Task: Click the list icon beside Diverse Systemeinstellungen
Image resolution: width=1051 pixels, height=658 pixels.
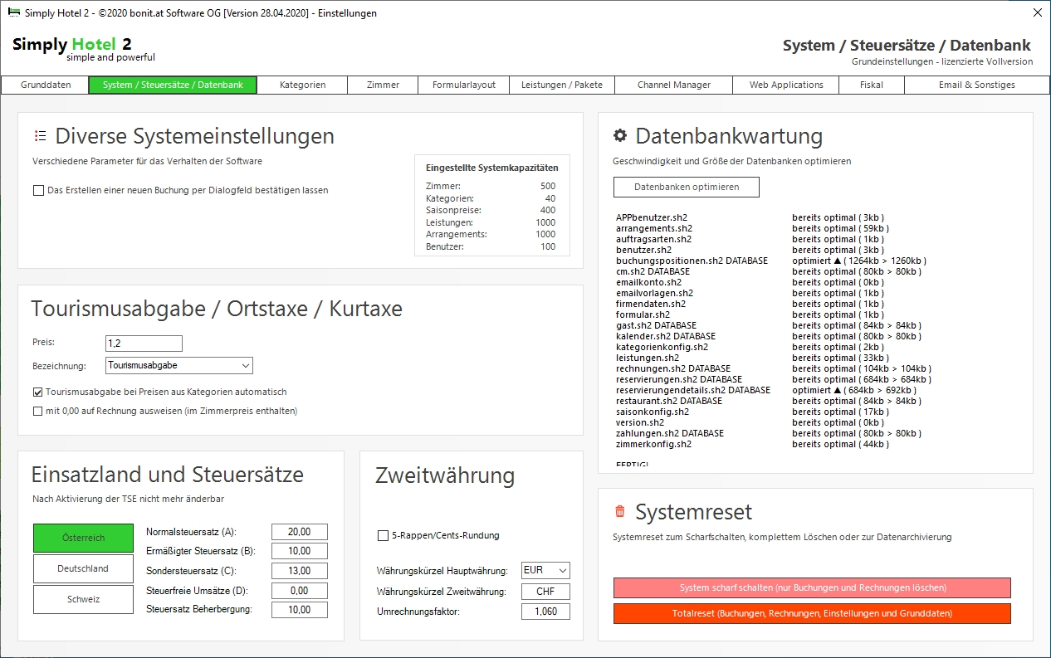Action: tap(40, 136)
